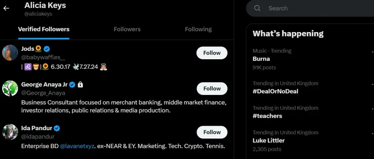The height and width of the screenshot is (159, 374).
Task: Follow George Anaya Jr
Action: pos(212,89)
